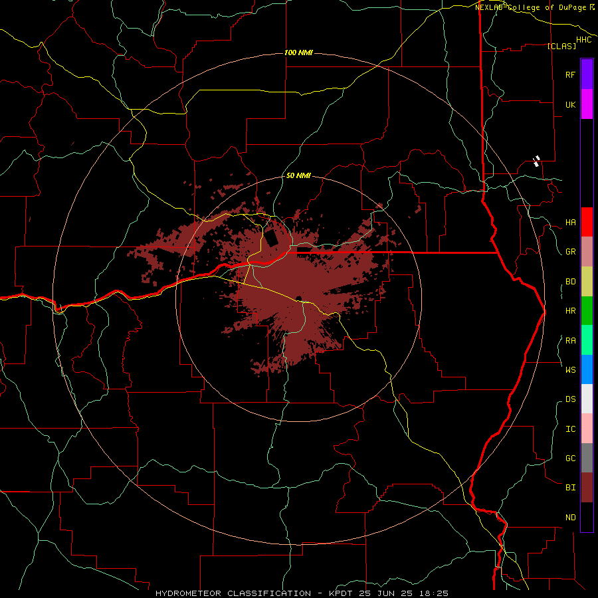The height and width of the screenshot is (598, 598).
Task: Click the BD legend label
Action: (570, 282)
